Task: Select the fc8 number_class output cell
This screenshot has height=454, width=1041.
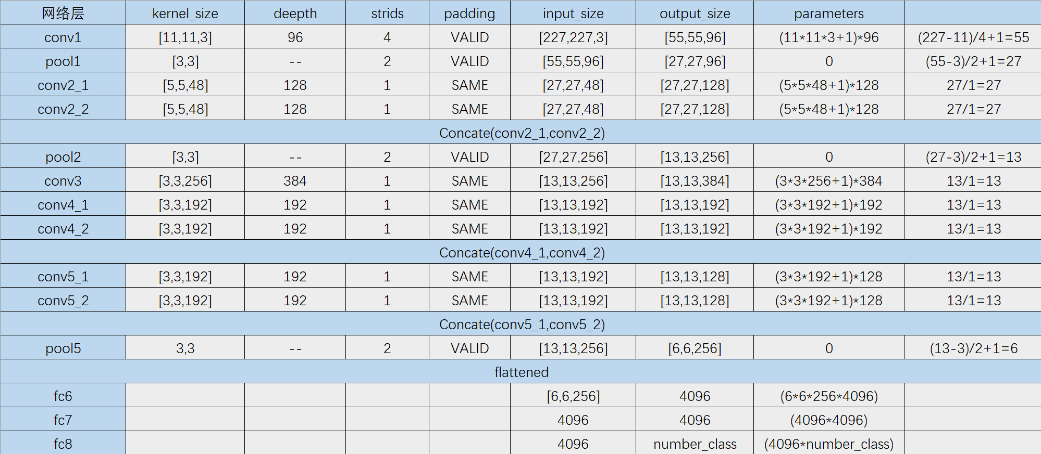Action: (x=695, y=443)
